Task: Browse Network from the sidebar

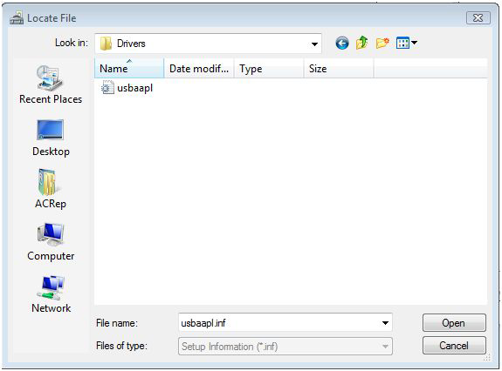Action: 51,294
